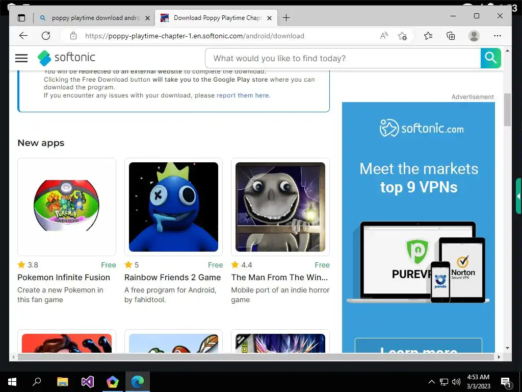522x392 pixels.
Task: Select Download Poppy Playtime Chapter tab
Action: pos(216,18)
